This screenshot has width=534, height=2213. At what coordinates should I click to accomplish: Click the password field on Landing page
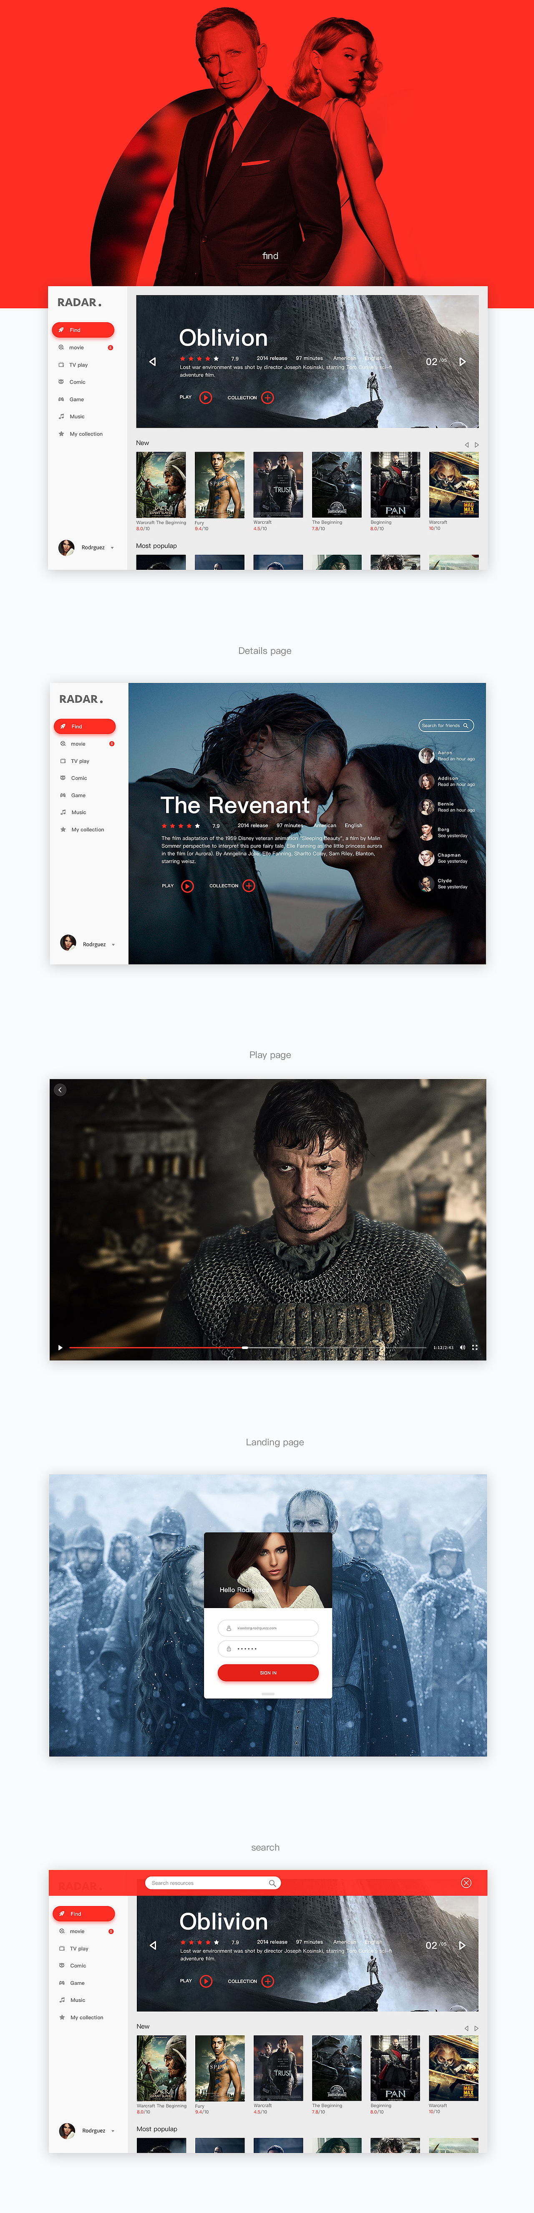click(268, 1649)
